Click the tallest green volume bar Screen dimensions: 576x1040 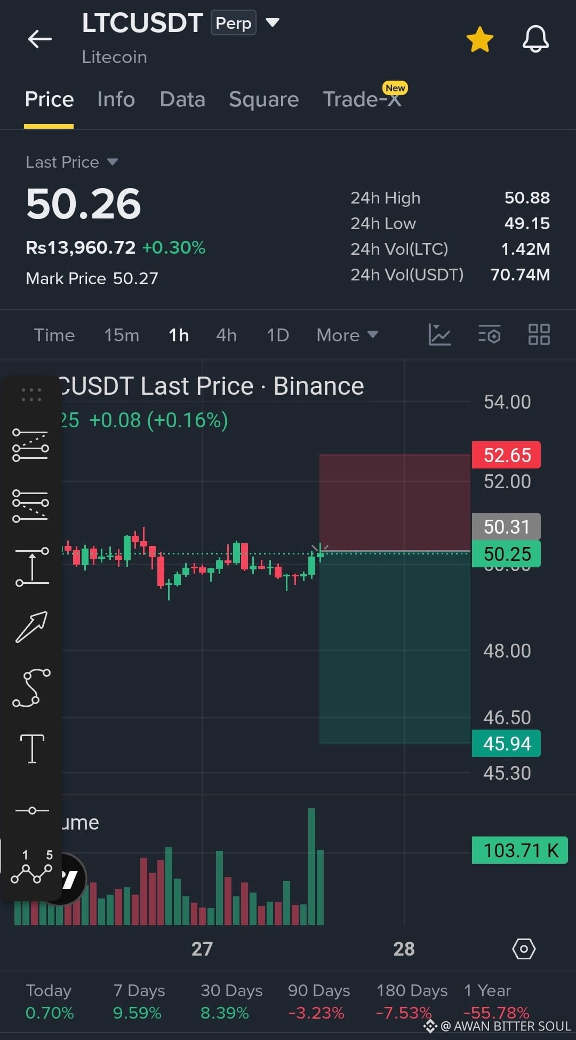point(311,866)
